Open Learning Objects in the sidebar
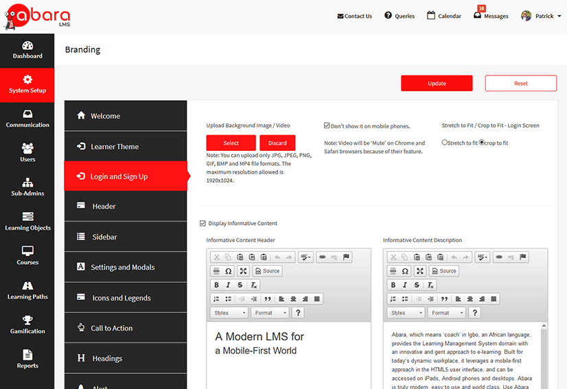The image size is (567, 389). pyautogui.click(x=27, y=222)
